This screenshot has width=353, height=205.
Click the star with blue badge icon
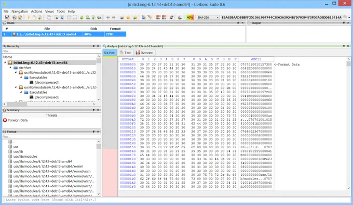point(122,17)
